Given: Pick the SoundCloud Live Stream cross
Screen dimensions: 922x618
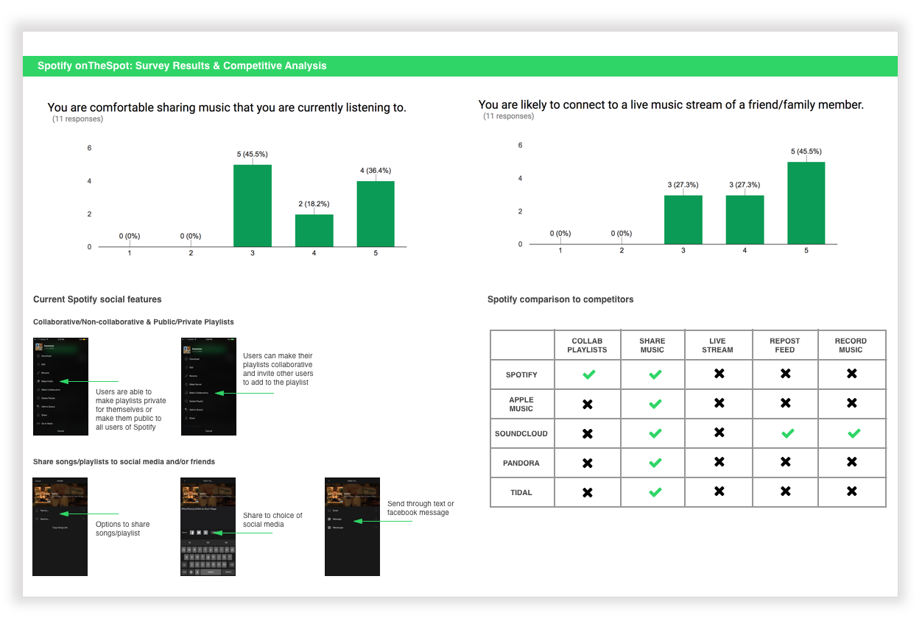Looking at the screenshot, I should (719, 433).
